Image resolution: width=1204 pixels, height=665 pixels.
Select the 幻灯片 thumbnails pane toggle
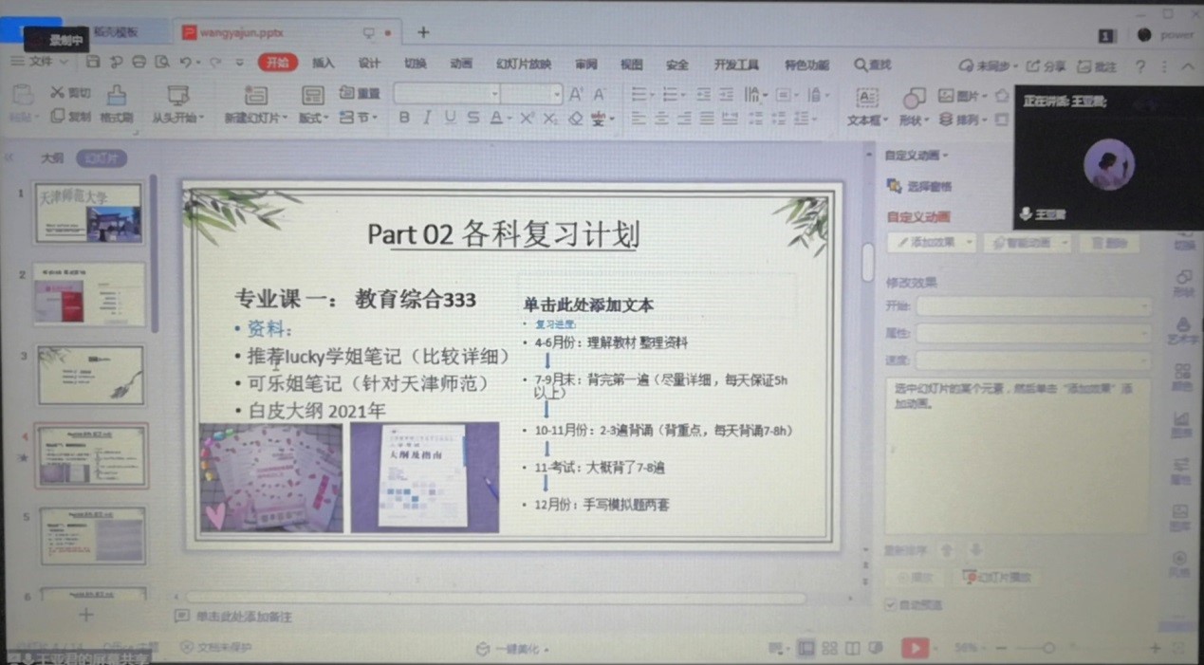pos(101,158)
